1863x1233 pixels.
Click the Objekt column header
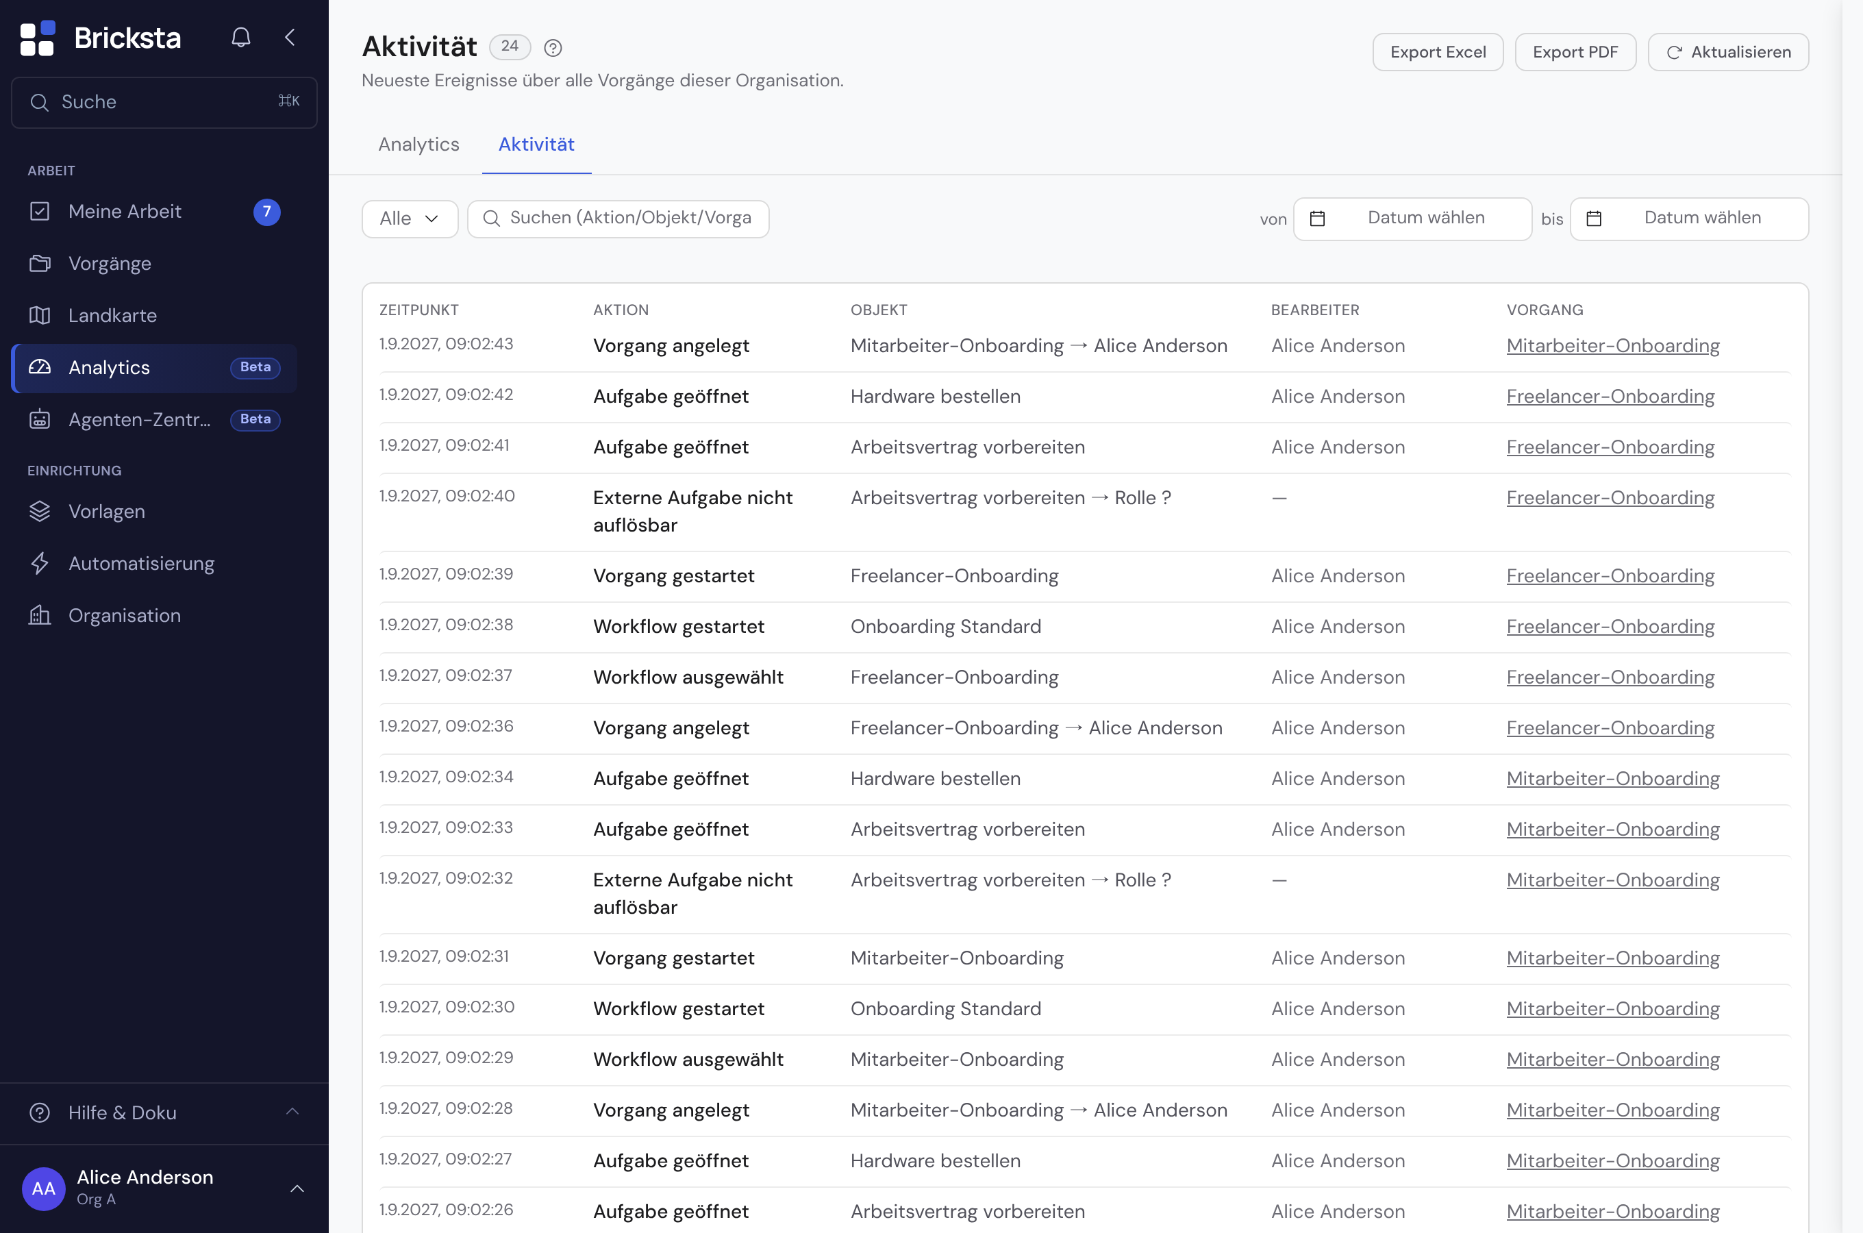point(878,310)
